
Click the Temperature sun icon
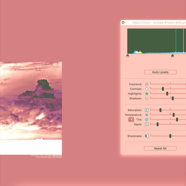[147, 115]
